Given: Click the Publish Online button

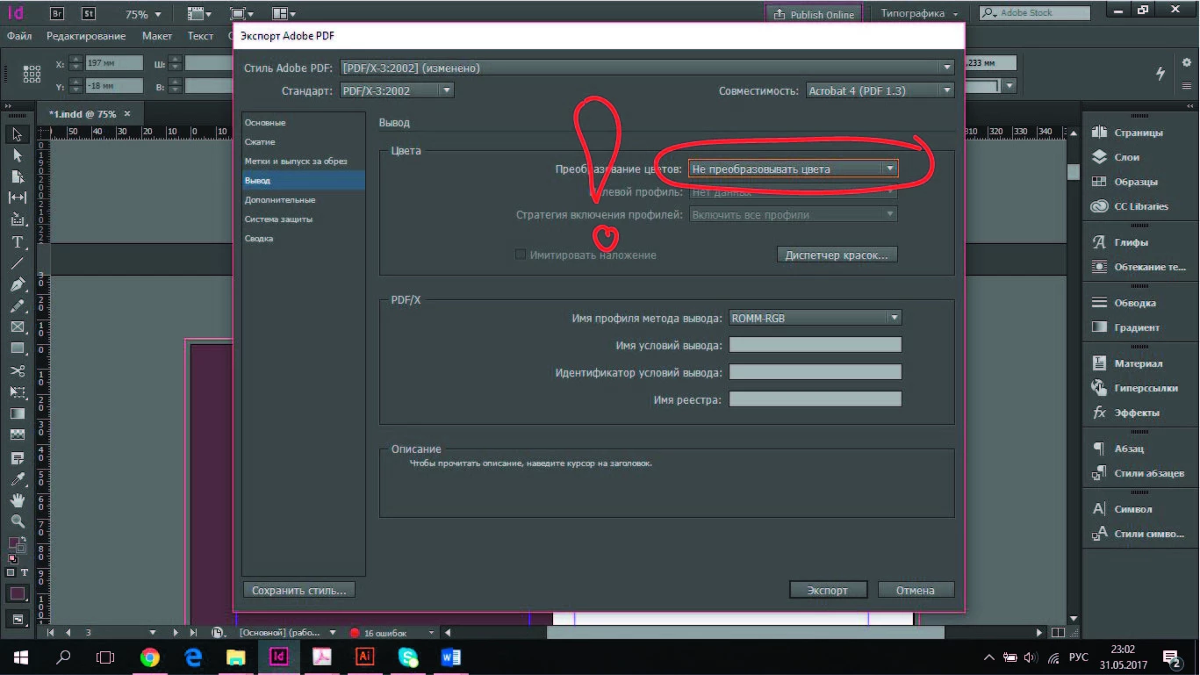Looking at the screenshot, I should click(814, 14).
